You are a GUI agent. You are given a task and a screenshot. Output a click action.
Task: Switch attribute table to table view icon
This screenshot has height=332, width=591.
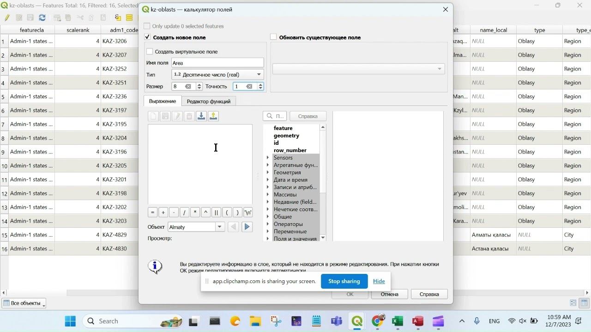click(x=584, y=303)
